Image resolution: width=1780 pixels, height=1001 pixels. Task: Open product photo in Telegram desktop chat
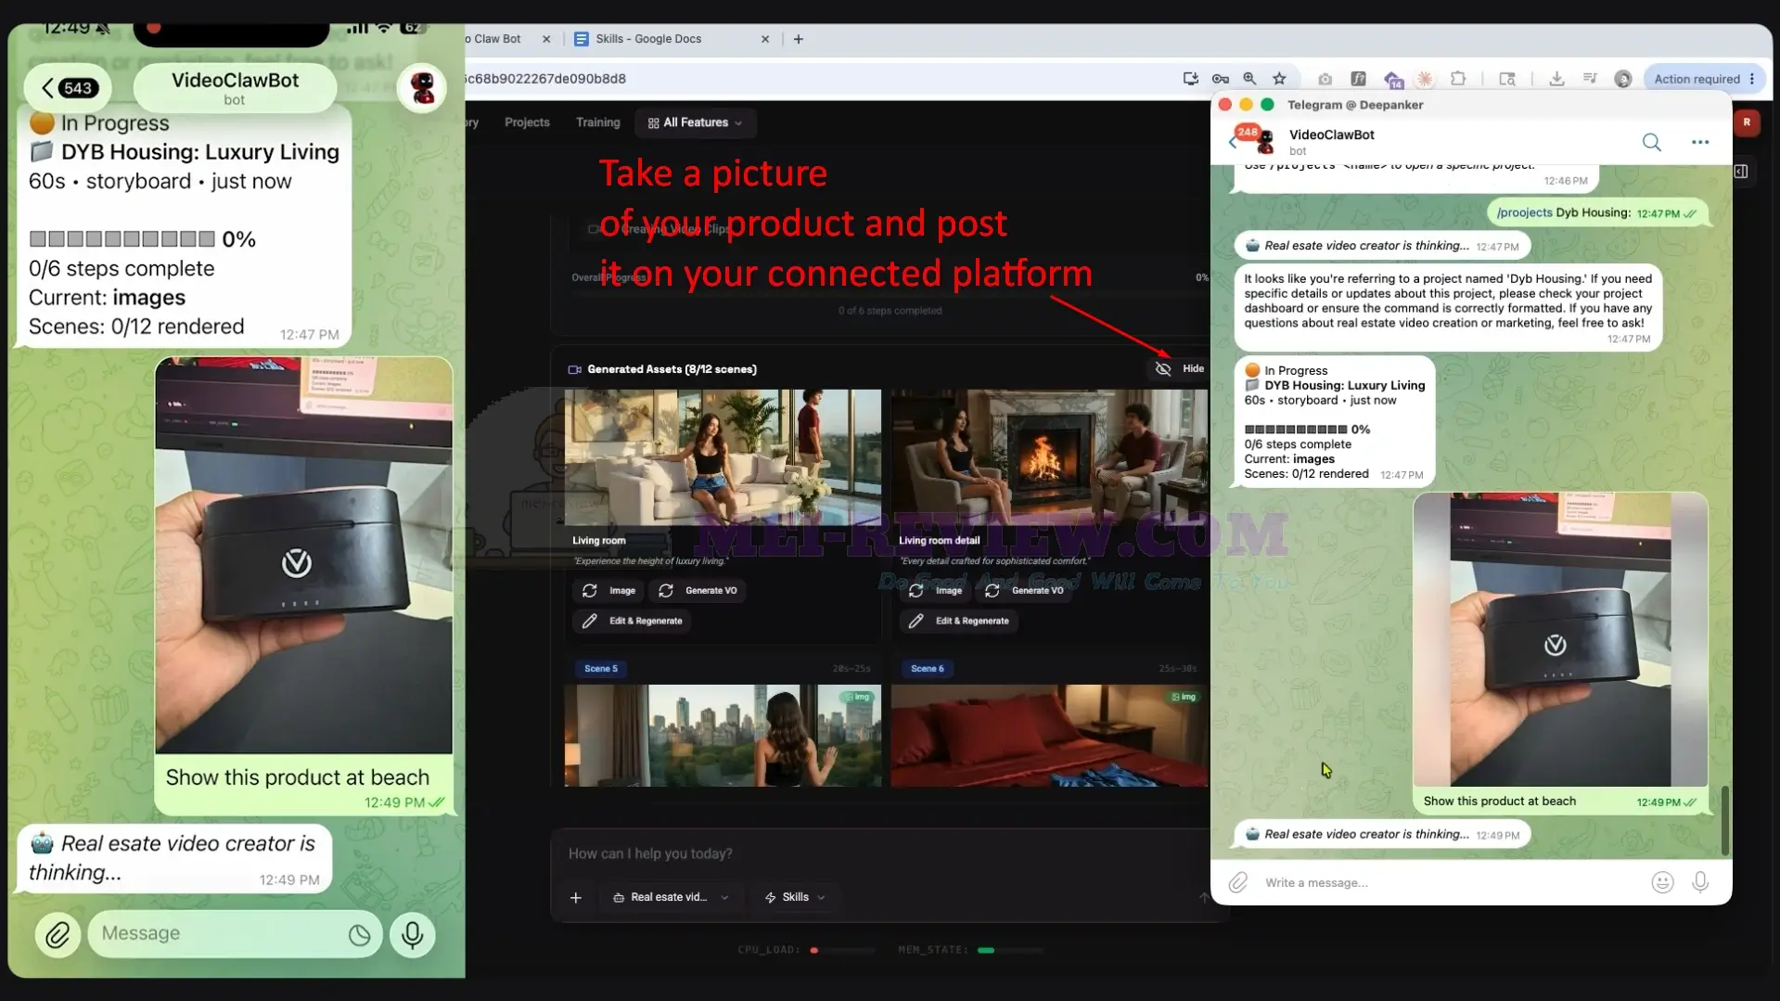pyautogui.click(x=1560, y=639)
